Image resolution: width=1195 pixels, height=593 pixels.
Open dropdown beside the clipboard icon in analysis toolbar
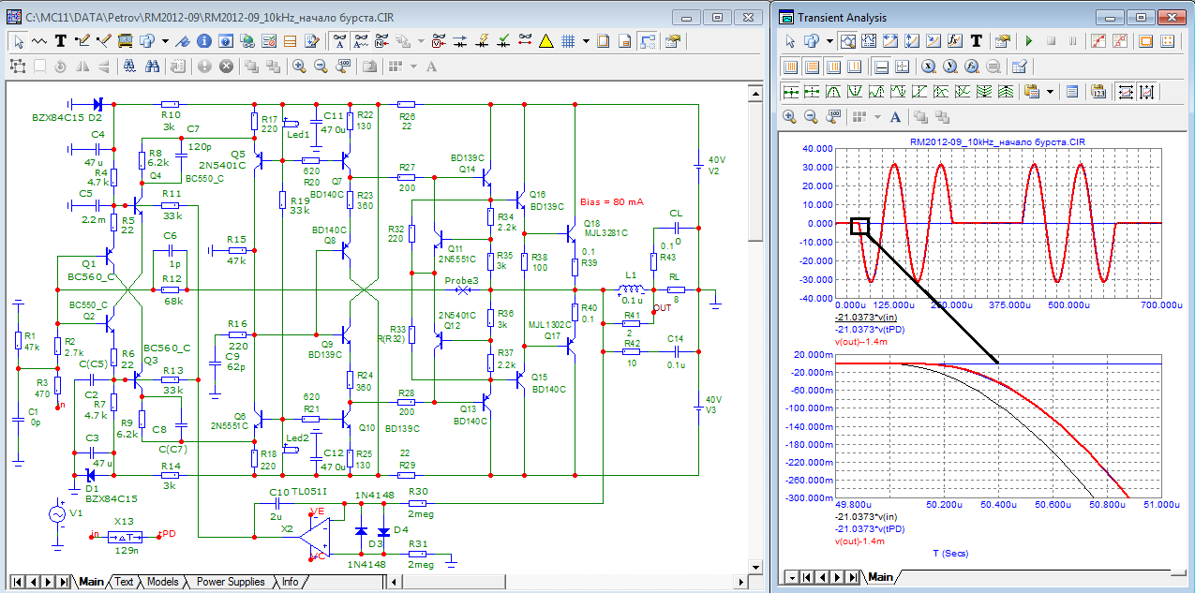tap(1051, 92)
